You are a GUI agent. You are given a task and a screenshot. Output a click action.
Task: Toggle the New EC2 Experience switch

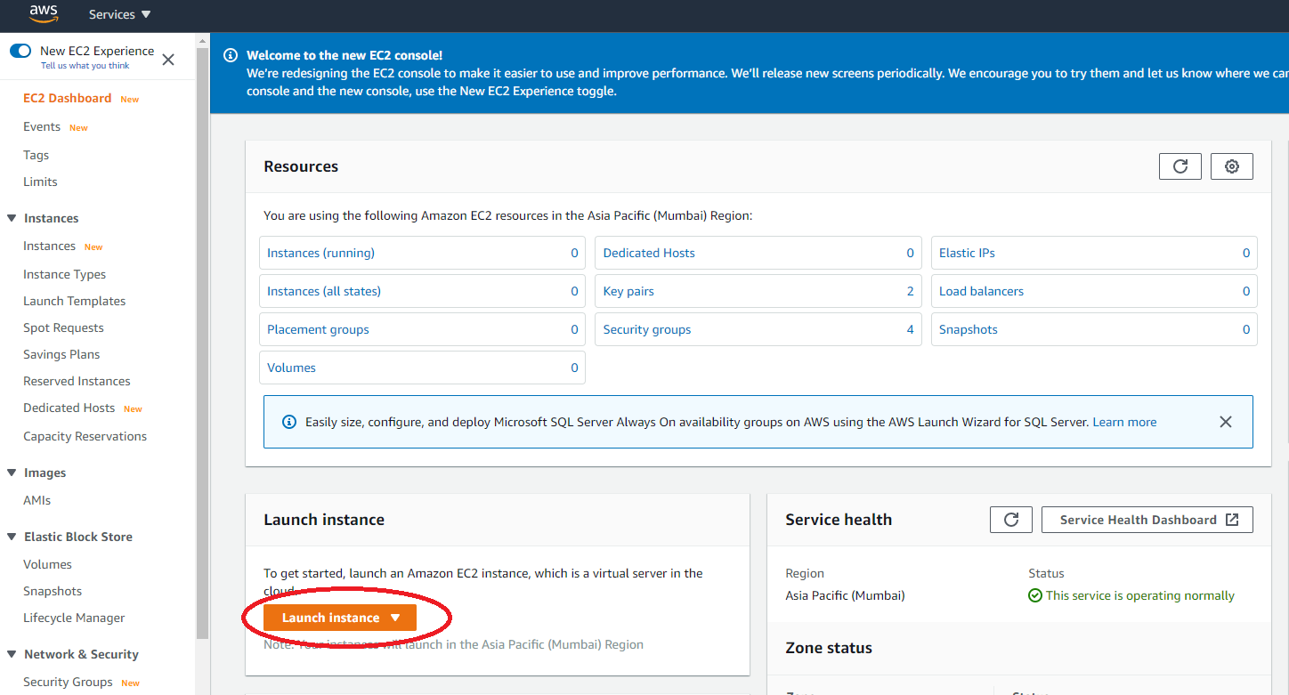20,51
